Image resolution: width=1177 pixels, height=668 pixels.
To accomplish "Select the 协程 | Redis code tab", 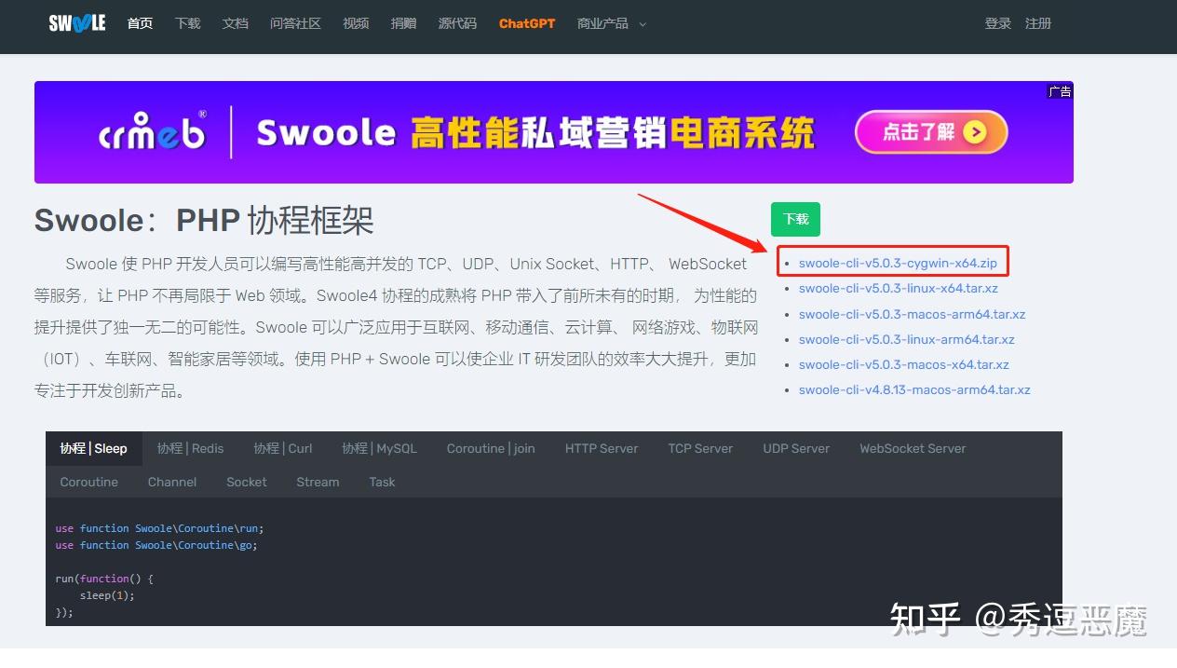I will tap(190, 448).
